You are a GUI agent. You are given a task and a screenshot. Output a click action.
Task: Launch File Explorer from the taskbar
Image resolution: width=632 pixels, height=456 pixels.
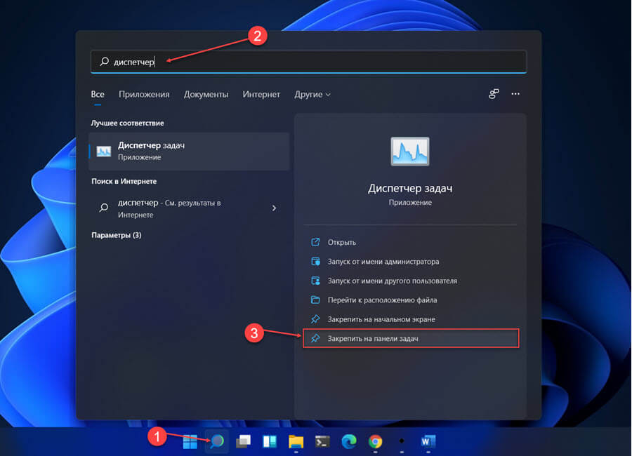296,441
